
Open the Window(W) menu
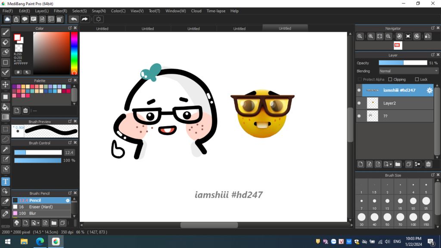click(176, 11)
